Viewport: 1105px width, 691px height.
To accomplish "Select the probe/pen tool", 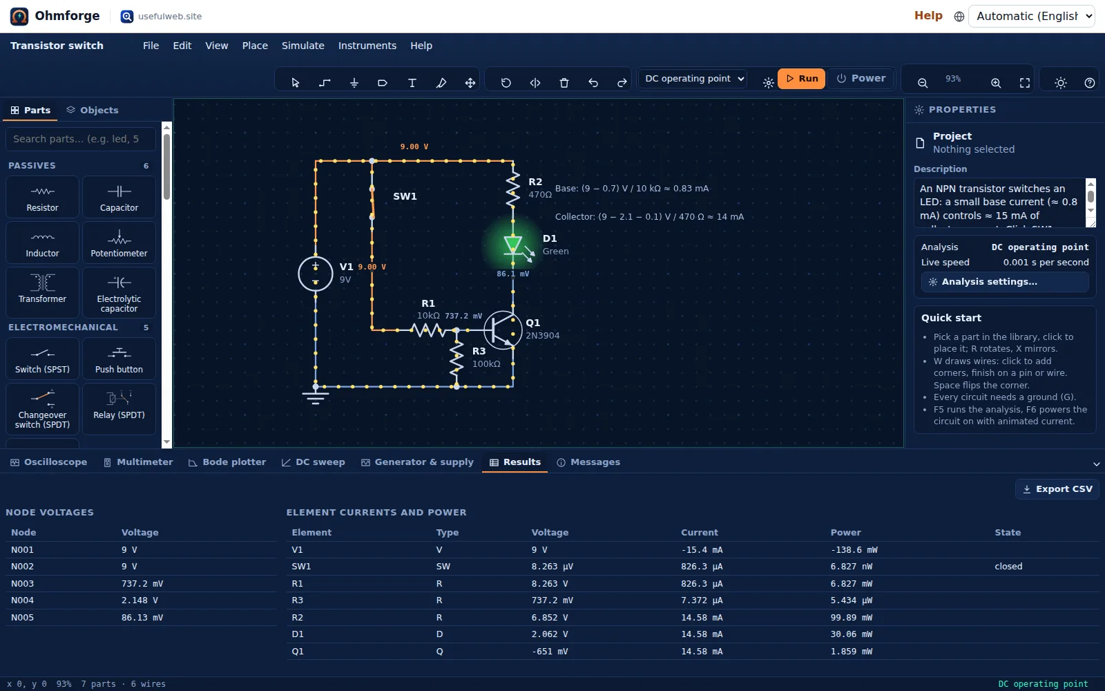I will click(x=441, y=83).
